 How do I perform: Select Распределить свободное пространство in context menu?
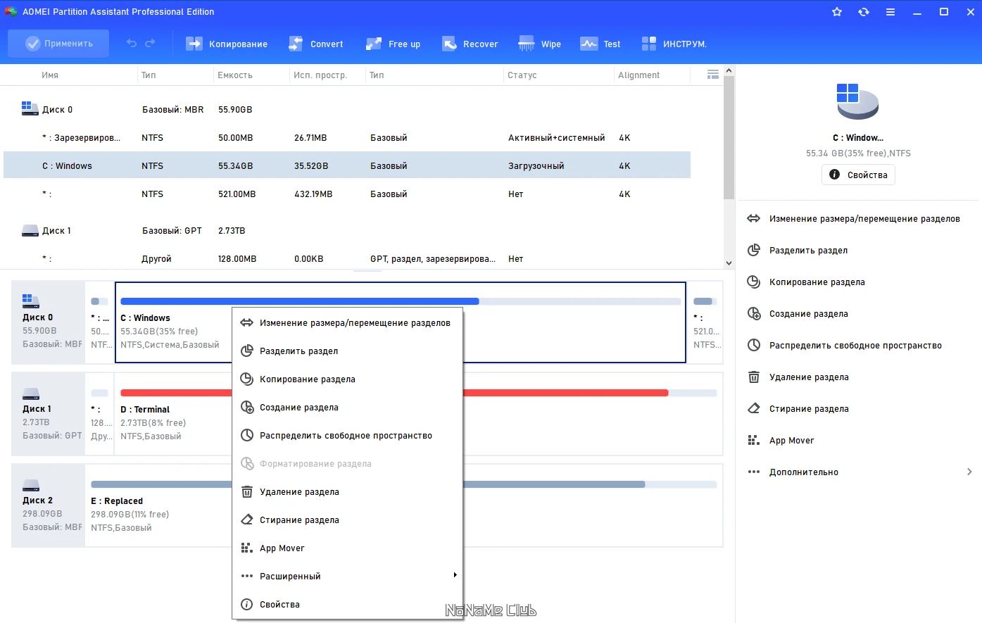point(347,436)
